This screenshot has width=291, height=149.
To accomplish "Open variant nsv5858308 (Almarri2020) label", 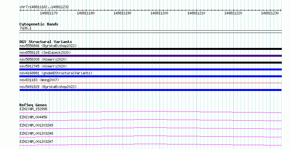I will click(x=43, y=59).
